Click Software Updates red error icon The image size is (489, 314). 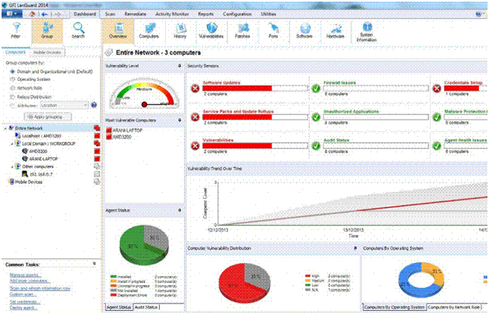pyautogui.click(x=195, y=89)
